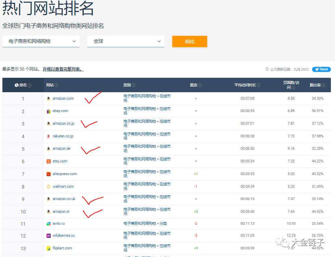Open the wildberries.ru website link
Image resolution: width=335 pixels, height=257 pixels.
point(64,235)
